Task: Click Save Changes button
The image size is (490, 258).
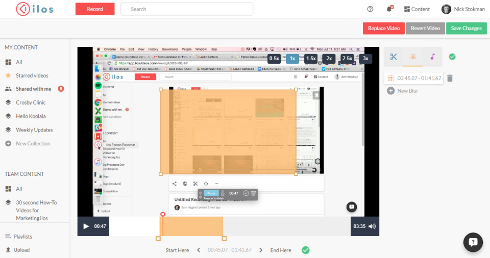Action: click(x=466, y=28)
